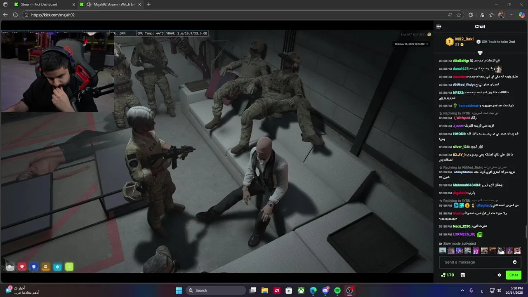Send message with green Chat button

514,275
